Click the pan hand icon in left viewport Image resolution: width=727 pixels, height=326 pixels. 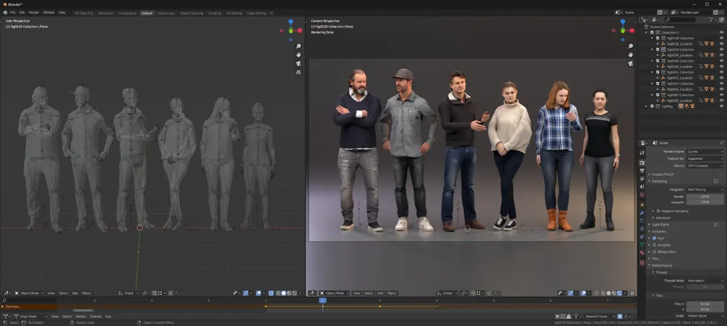tap(299, 55)
